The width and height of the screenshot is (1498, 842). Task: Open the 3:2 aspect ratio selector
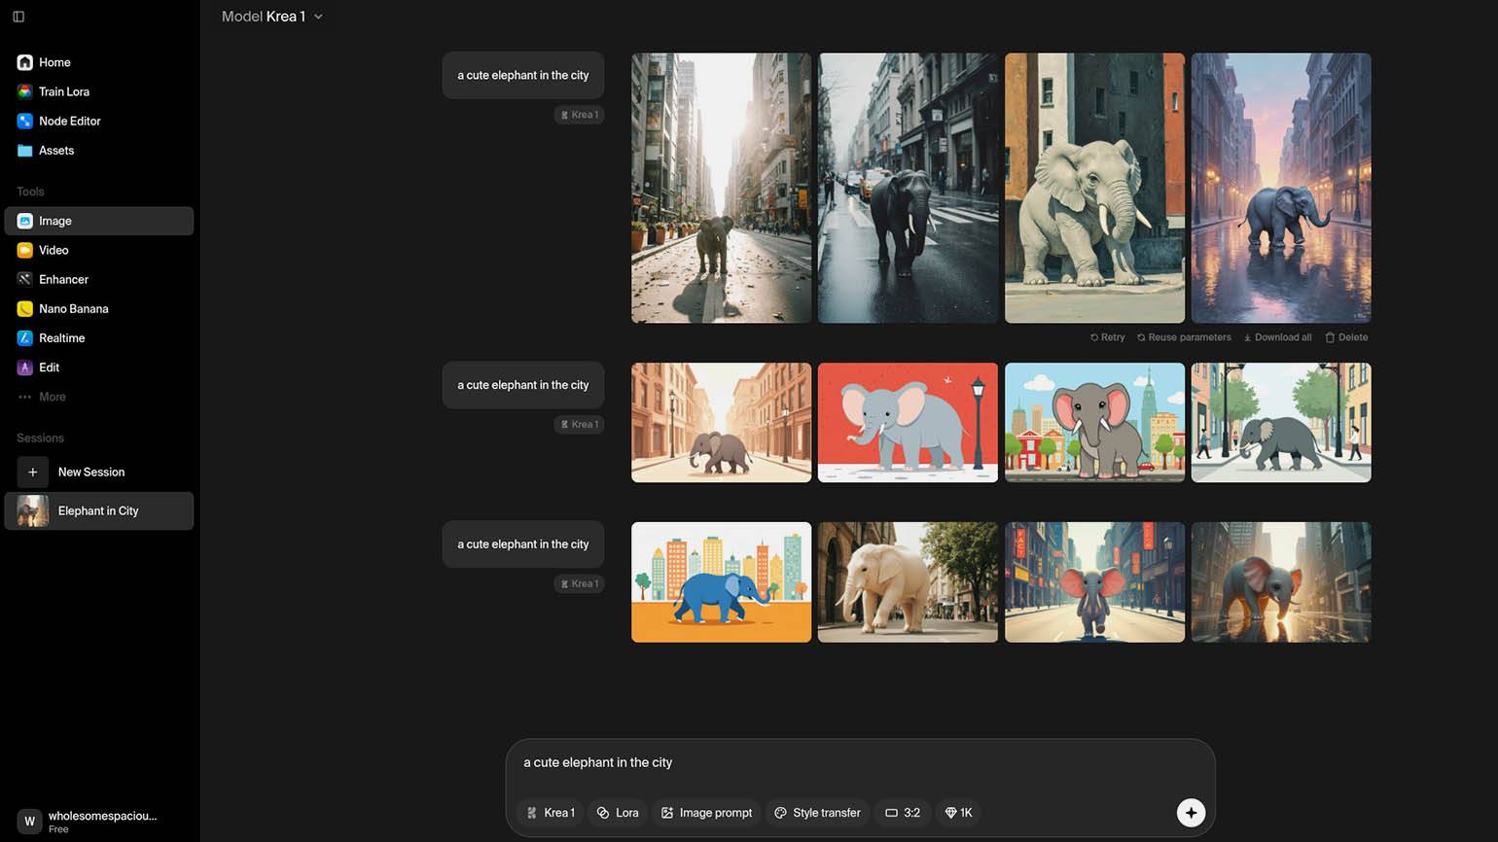[903, 813]
